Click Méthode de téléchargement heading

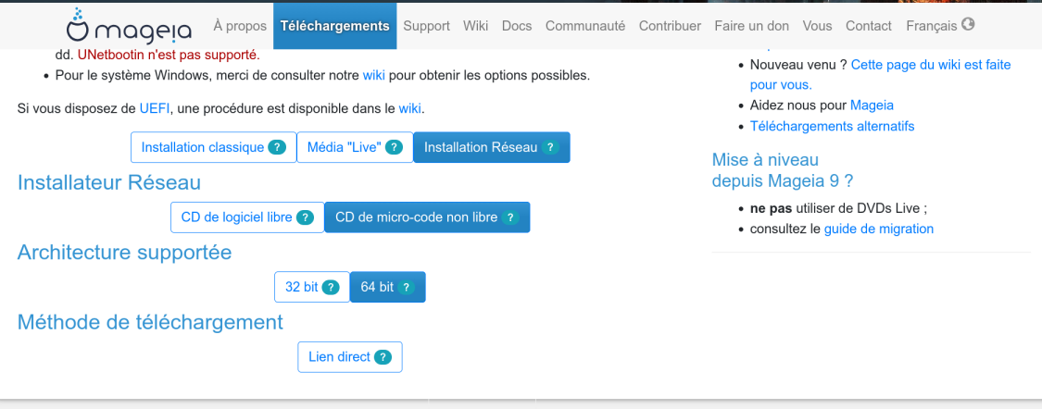pyautogui.click(x=150, y=322)
